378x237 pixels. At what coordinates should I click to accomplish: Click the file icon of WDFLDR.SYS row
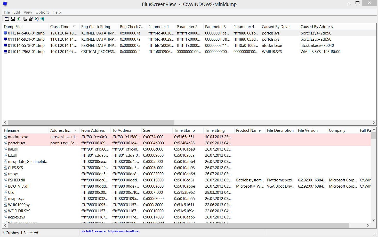(x=5, y=211)
